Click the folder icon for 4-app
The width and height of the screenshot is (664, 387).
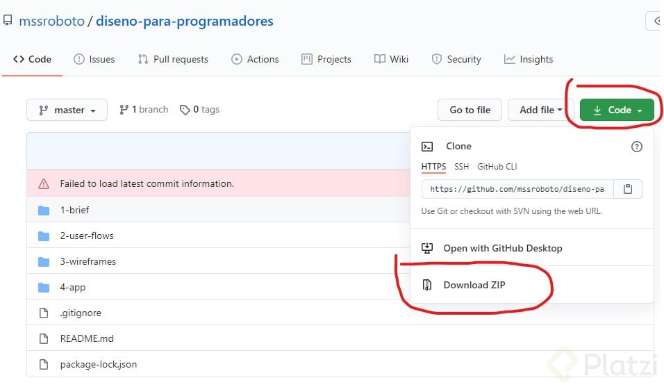pyautogui.click(x=44, y=288)
